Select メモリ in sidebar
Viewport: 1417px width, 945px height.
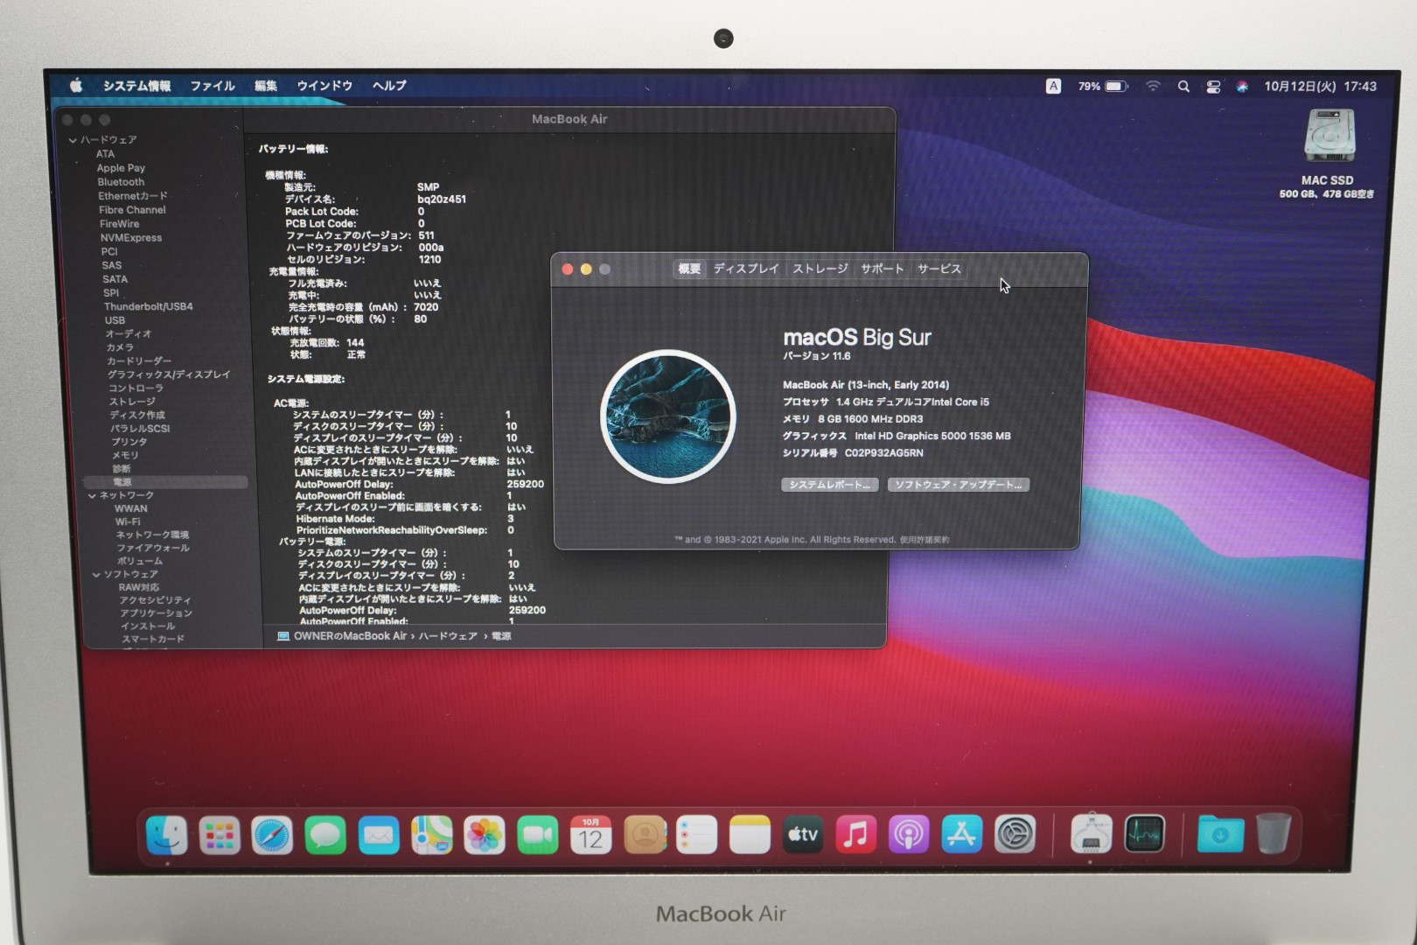tap(125, 455)
